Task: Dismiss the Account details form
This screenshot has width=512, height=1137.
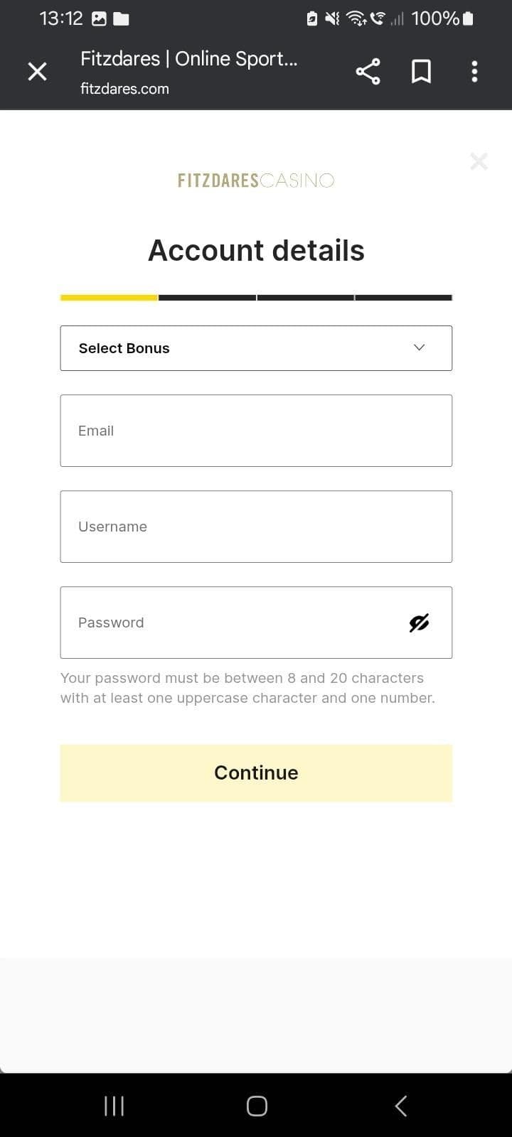Action: click(x=479, y=161)
